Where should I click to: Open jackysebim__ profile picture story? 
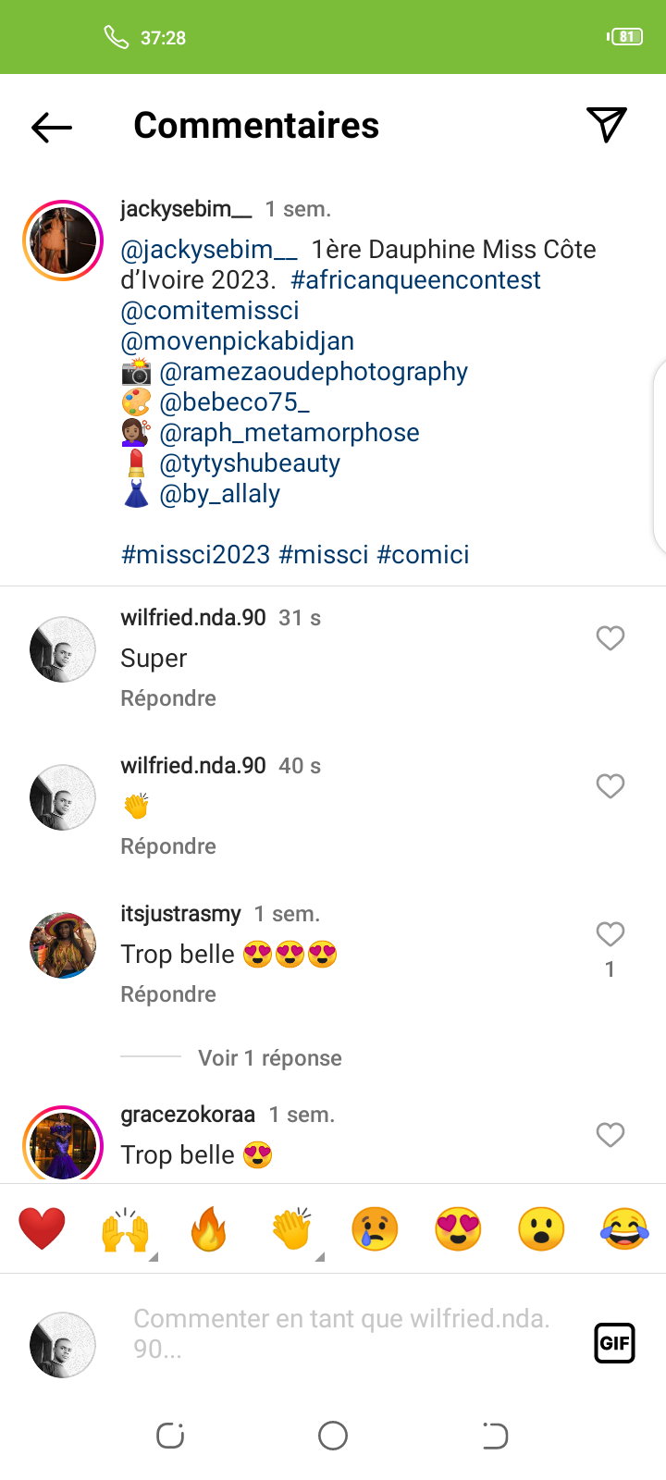coord(63,240)
